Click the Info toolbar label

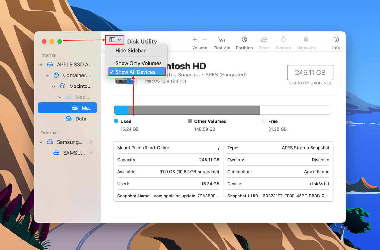tap(336, 48)
